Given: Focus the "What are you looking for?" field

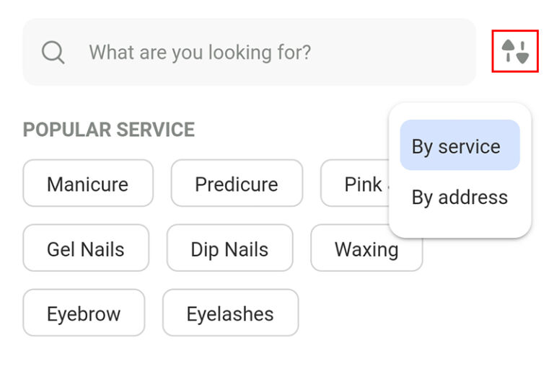Looking at the screenshot, I should pyautogui.click(x=249, y=52).
